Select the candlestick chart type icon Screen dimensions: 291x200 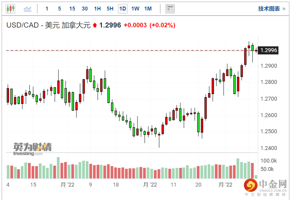11,9
